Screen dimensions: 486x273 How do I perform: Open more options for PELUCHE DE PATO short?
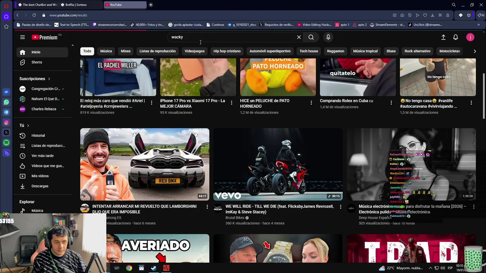pos(311,103)
